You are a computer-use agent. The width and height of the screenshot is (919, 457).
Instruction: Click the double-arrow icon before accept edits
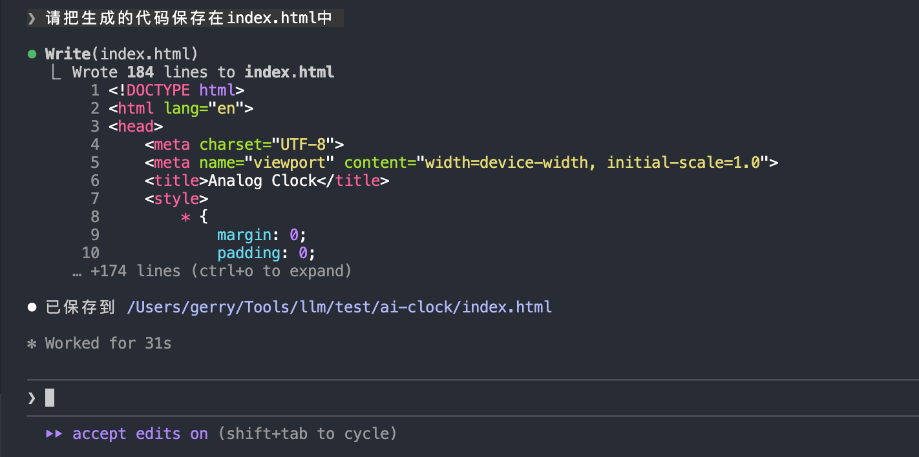tap(54, 434)
